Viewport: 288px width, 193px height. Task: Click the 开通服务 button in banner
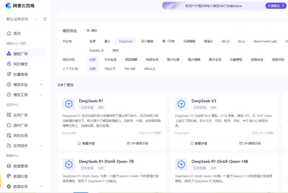[276, 6]
